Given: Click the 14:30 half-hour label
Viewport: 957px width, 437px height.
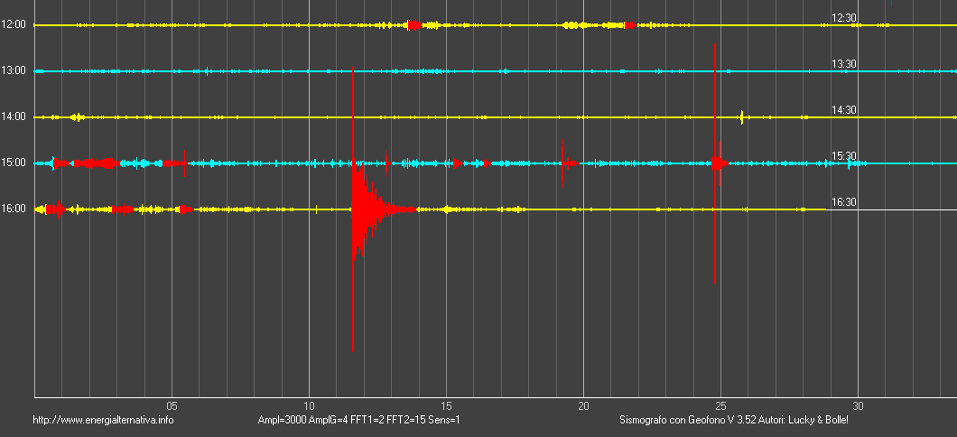Looking at the screenshot, I should tap(844, 110).
